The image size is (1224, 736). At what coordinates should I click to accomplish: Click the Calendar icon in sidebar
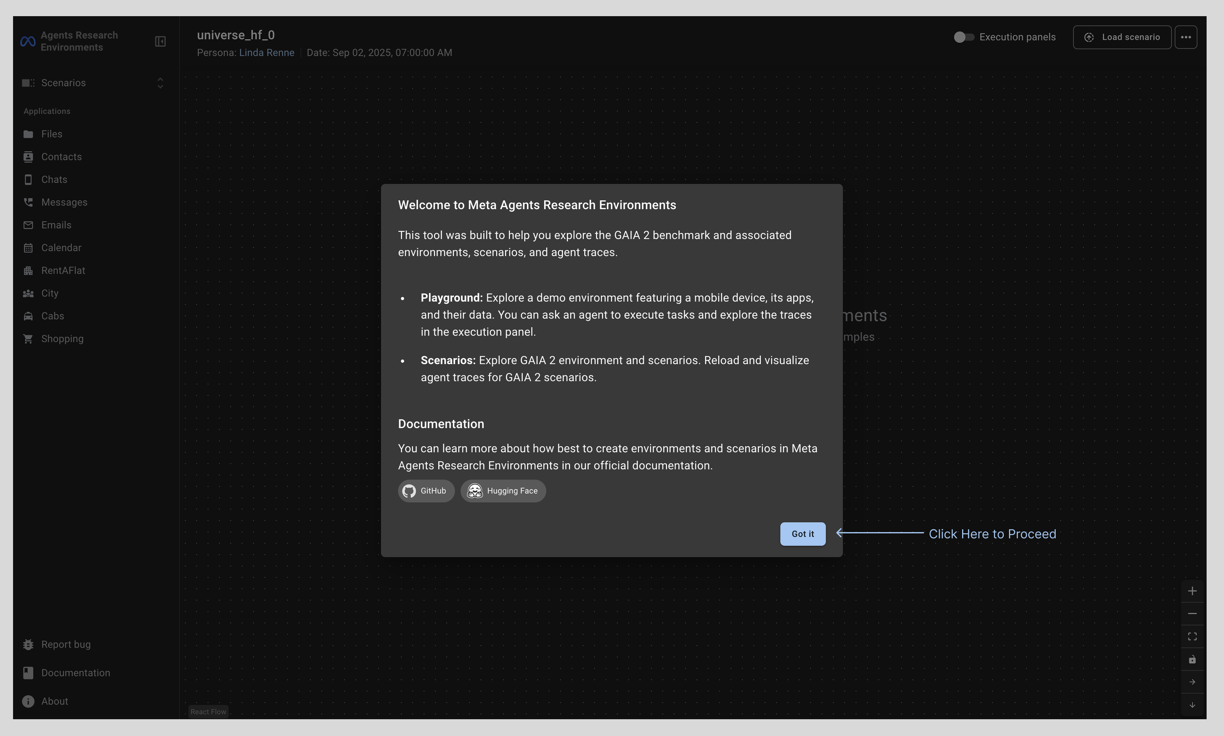[28, 248]
